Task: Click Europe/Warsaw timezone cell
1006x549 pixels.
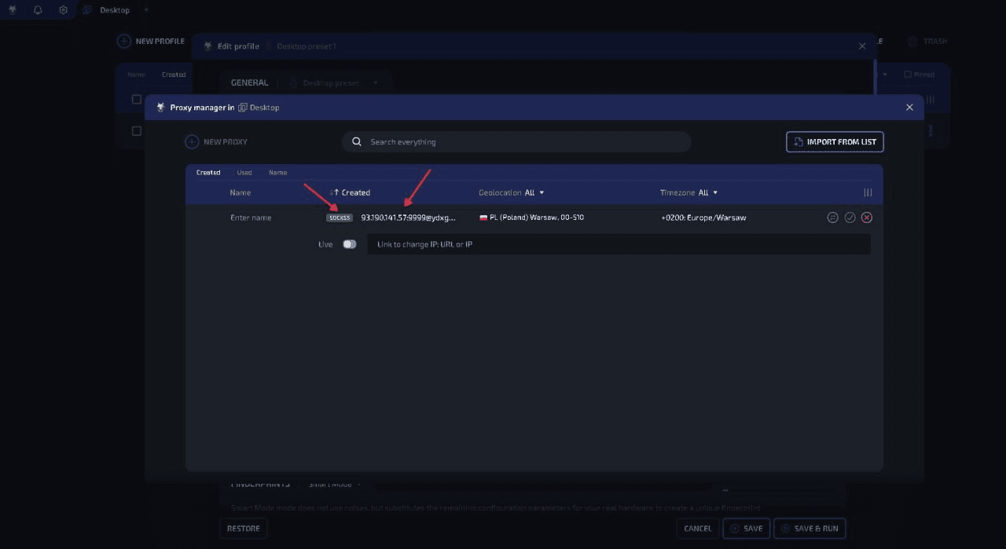Action: (703, 218)
